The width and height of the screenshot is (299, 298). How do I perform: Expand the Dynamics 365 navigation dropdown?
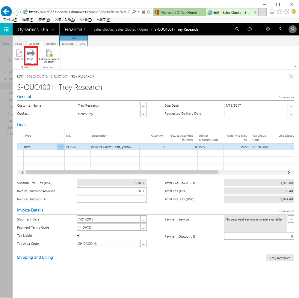(x=53, y=30)
